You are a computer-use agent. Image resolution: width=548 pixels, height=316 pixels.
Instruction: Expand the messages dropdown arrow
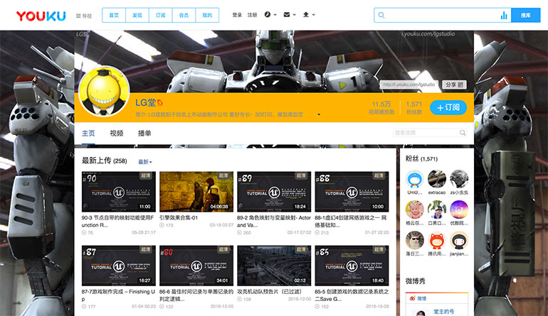294,15
